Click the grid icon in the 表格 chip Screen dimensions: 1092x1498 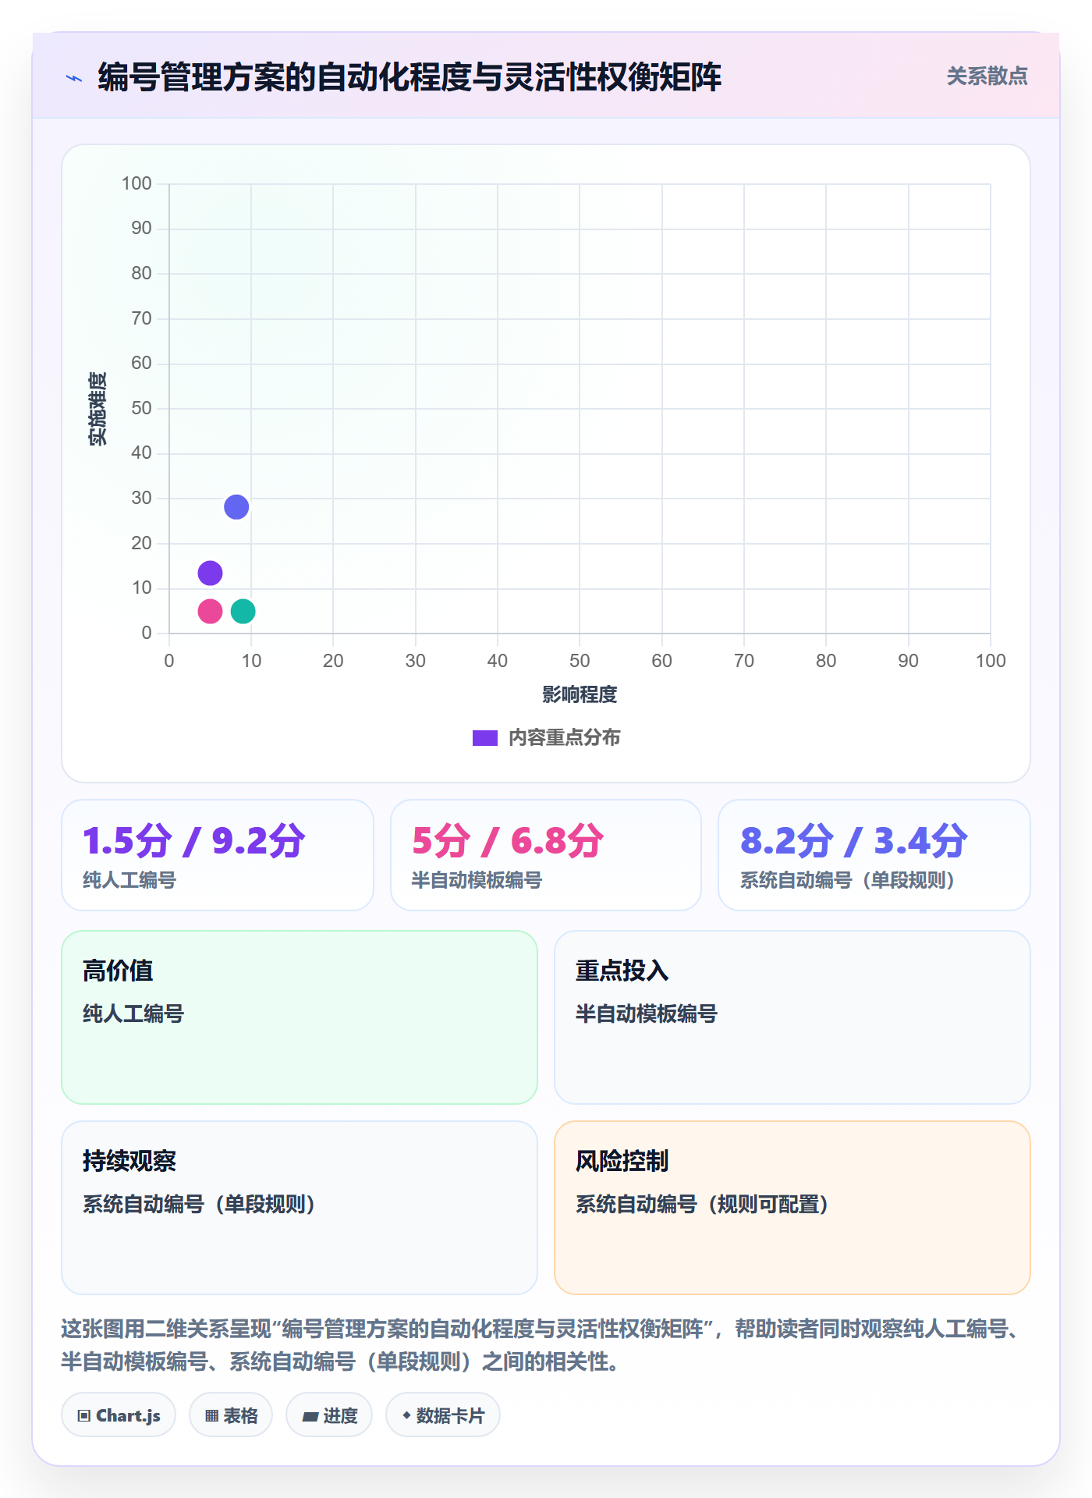pyautogui.click(x=211, y=1416)
